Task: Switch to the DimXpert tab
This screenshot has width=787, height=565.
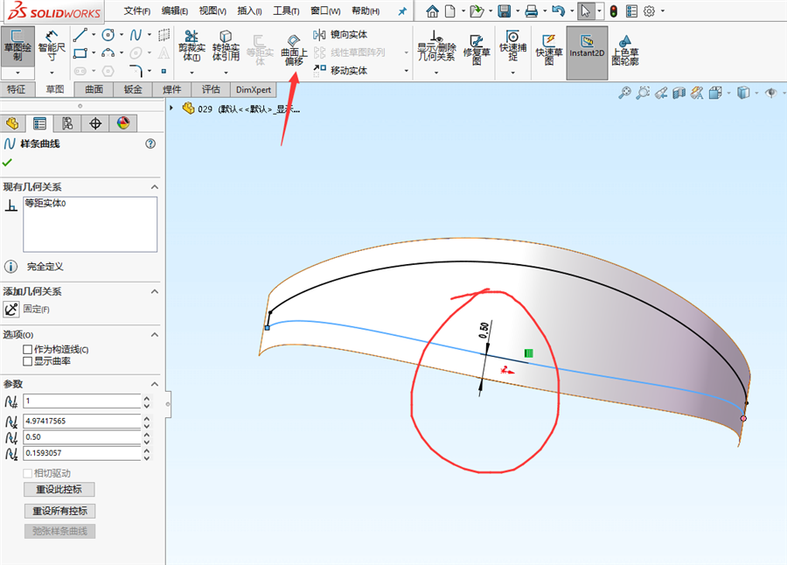Action: click(254, 89)
